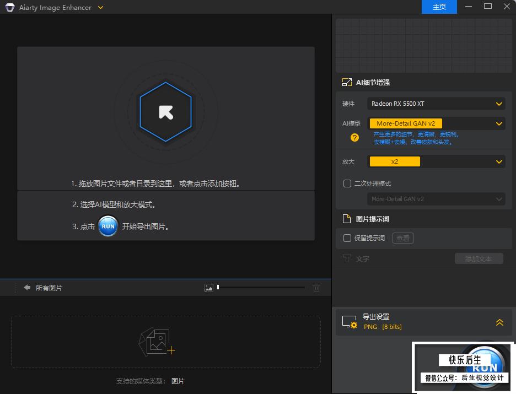Screen dimensions: 516x394
Task: Click the 图片提示词 document icon
Action: coord(347,219)
